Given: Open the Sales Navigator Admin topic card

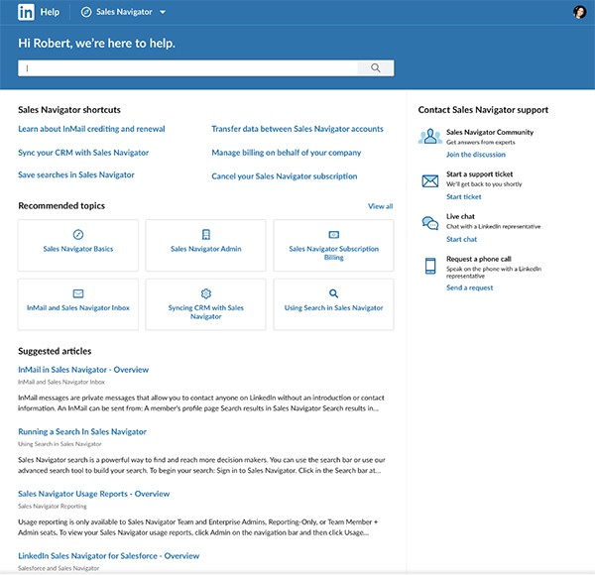Looking at the screenshot, I should pos(205,244).
